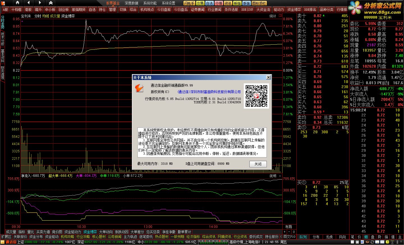Open the 机构攻略 bottom tab
This screenshot has width=404, height=245.
pyautogui.click(x=67, y=237)
